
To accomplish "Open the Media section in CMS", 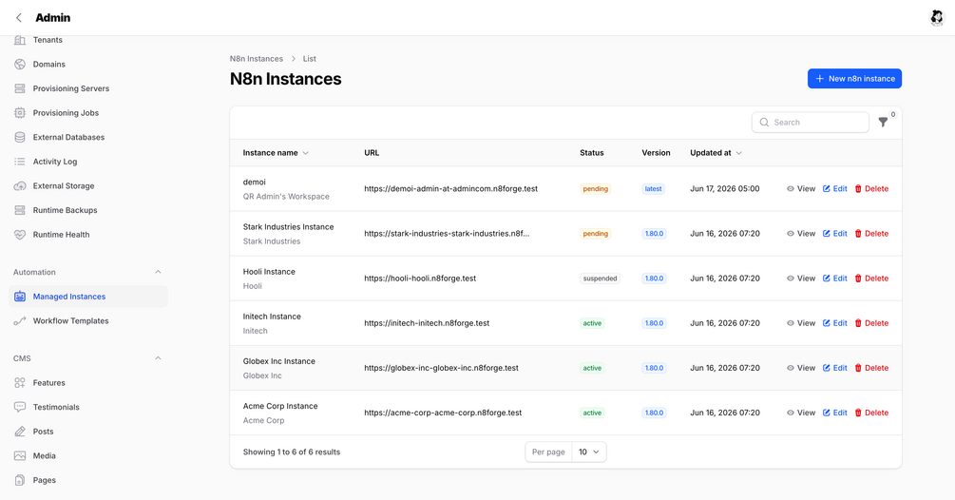I will pyautogui.click(x=44, y=455).
